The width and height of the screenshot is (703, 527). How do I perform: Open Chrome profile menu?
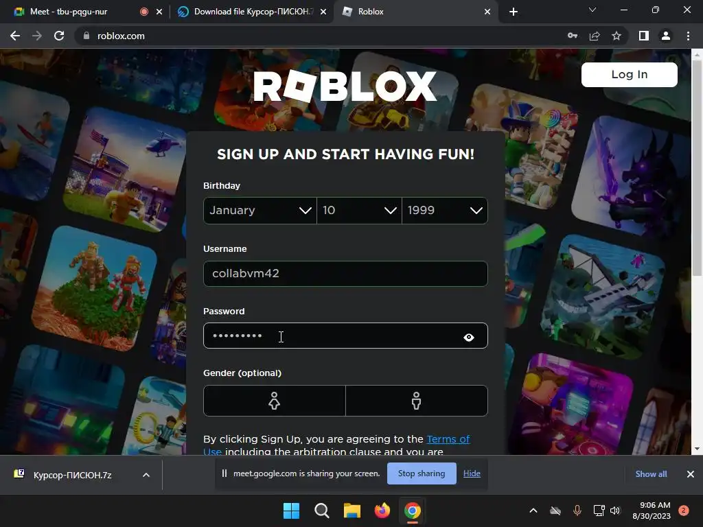click(x=666, y=36)
